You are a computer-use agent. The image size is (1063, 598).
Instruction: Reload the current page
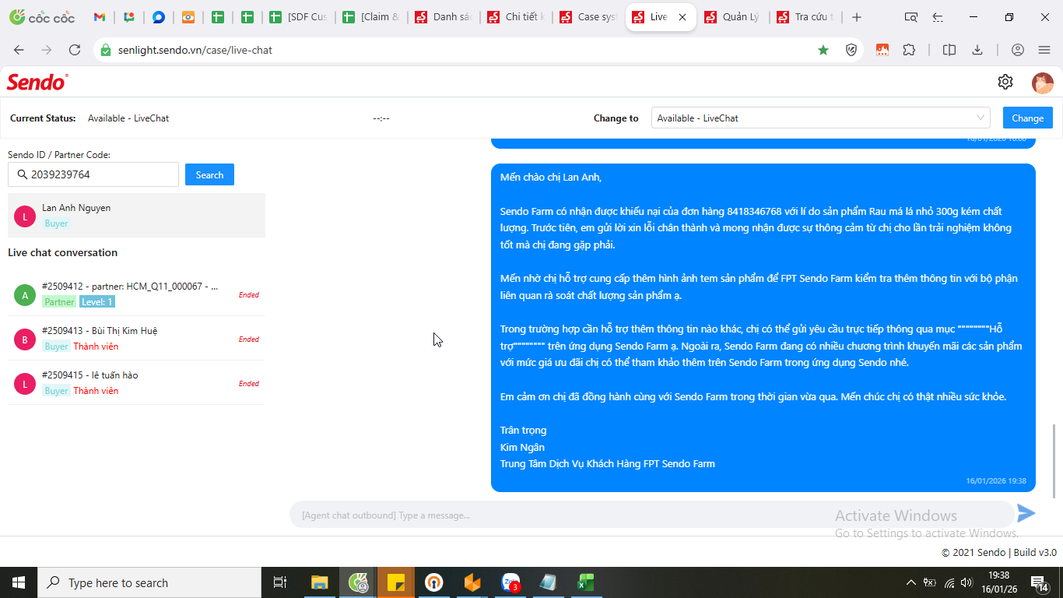point(75,50)
